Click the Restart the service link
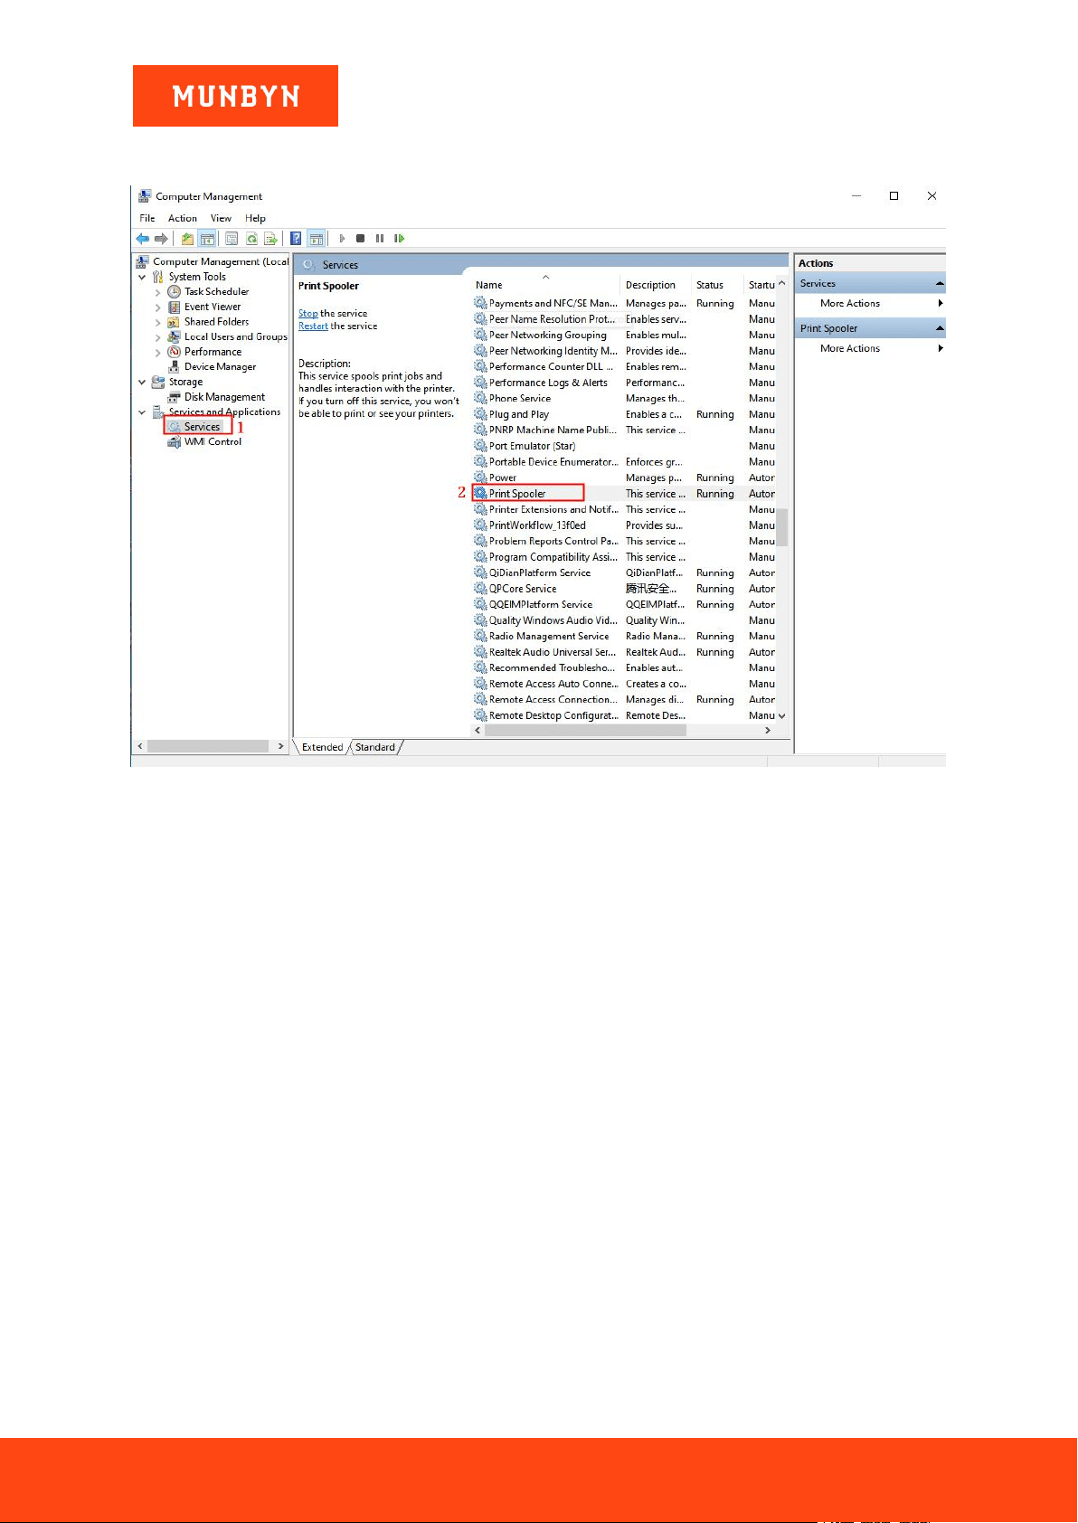Screen dimensions: 1078x1523 (313, 326)
